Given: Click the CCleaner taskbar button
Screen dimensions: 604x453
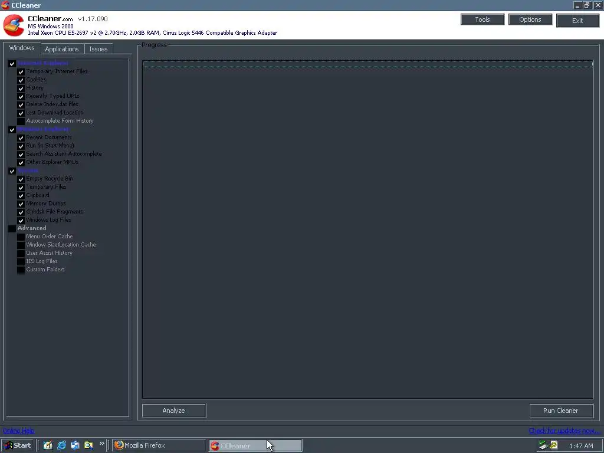Looking at the screenshot, I should click(x=256, y=445).
